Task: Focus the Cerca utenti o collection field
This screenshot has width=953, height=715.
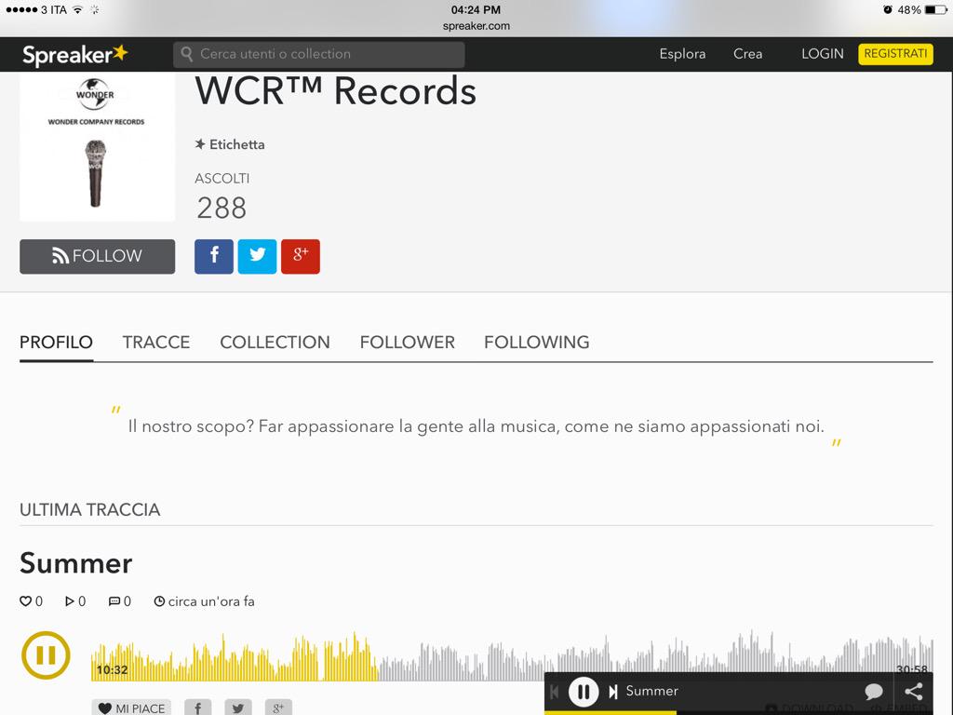Action: [319, 54]
